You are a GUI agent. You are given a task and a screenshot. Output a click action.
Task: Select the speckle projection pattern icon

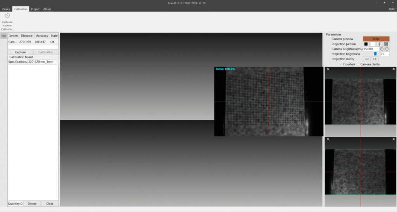386,44
